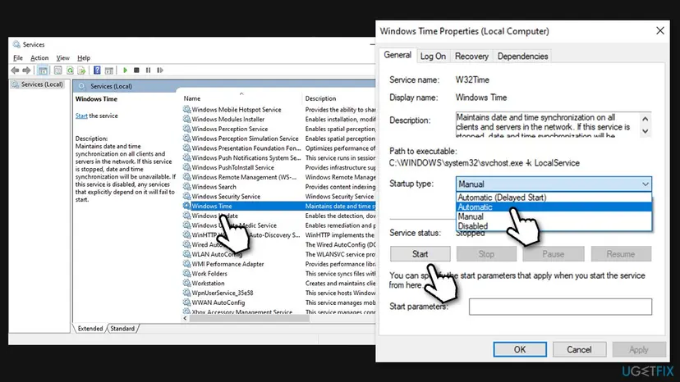Viewport: 680px width, 382px height.
Task: Dismiss the dialog with Cancel
Action: point(579,349)
